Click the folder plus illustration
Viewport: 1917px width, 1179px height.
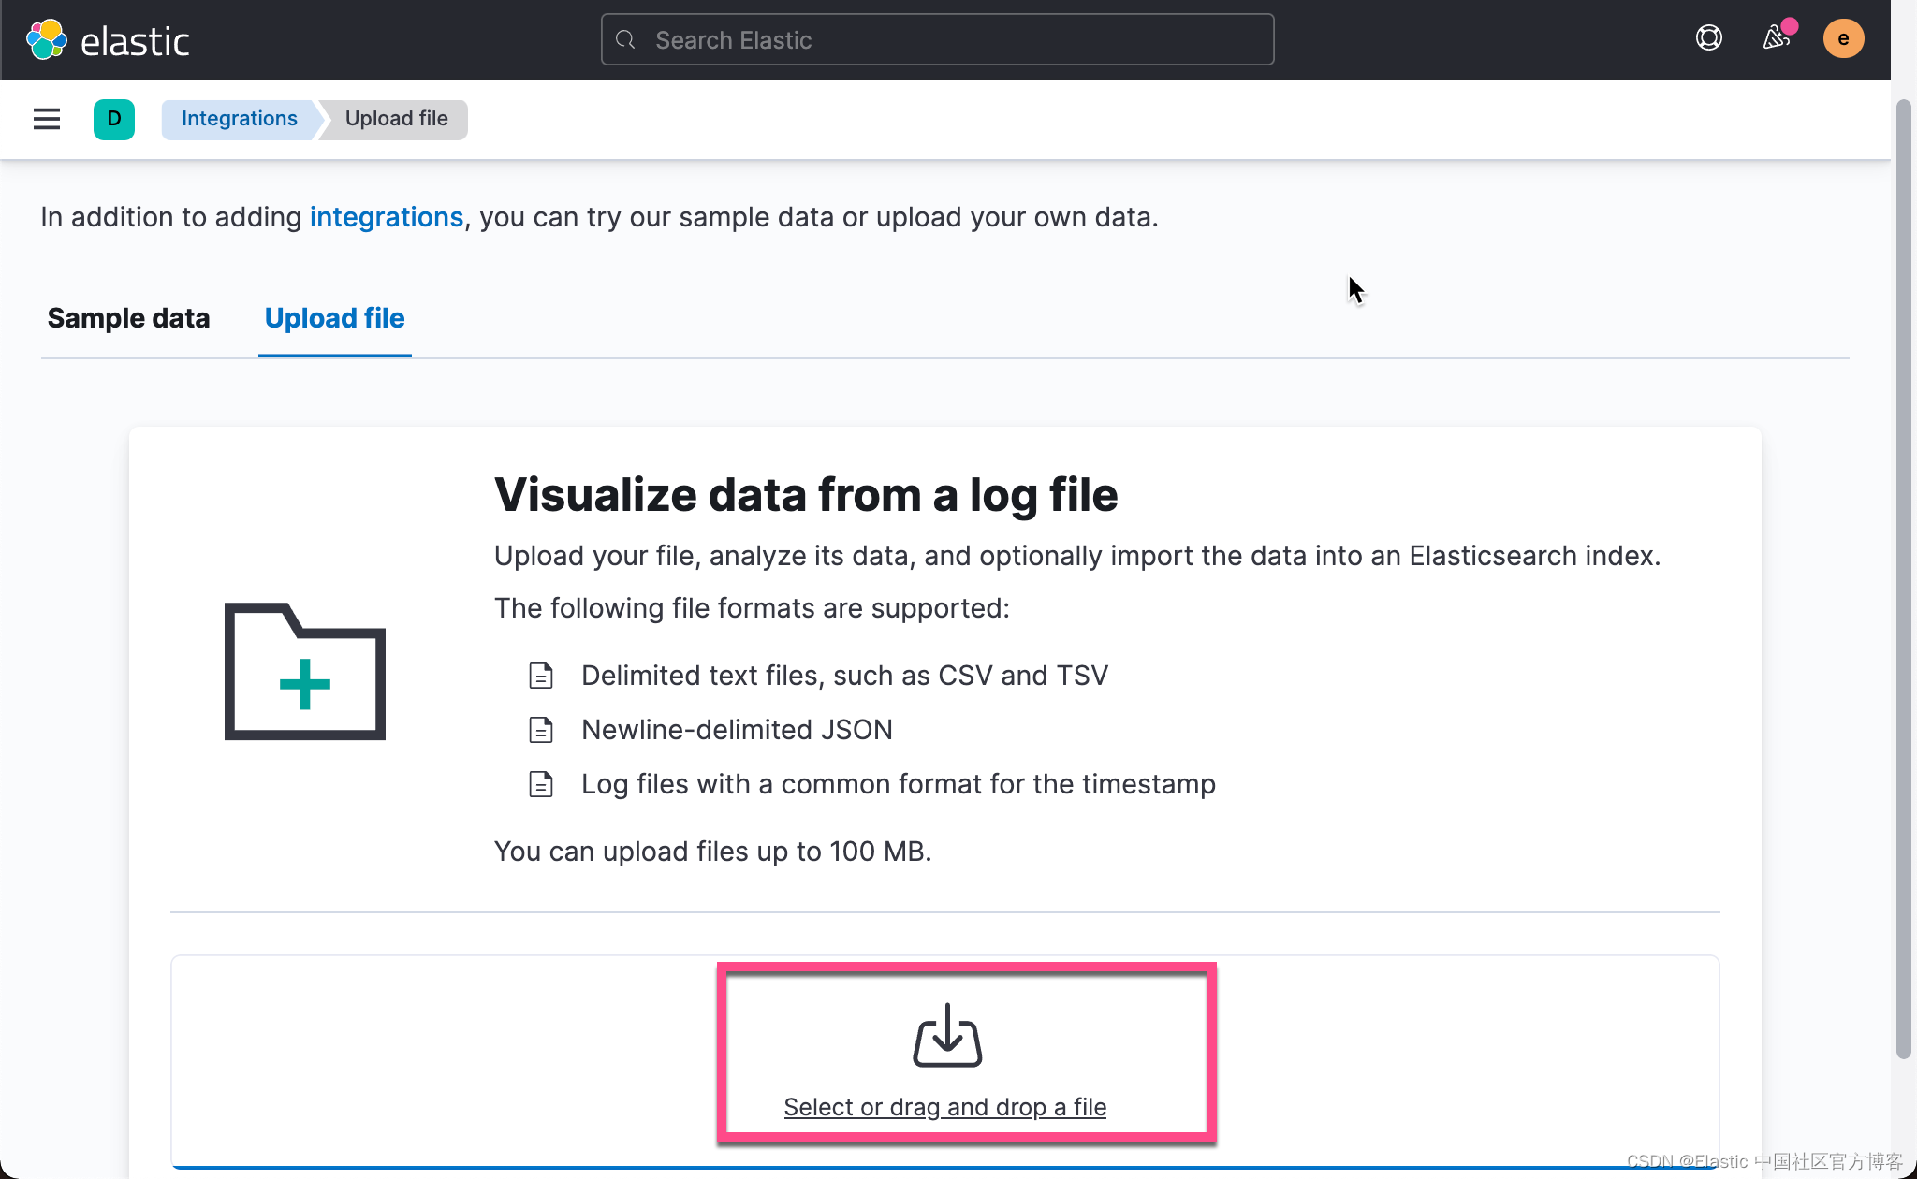(x=305, y=671)
